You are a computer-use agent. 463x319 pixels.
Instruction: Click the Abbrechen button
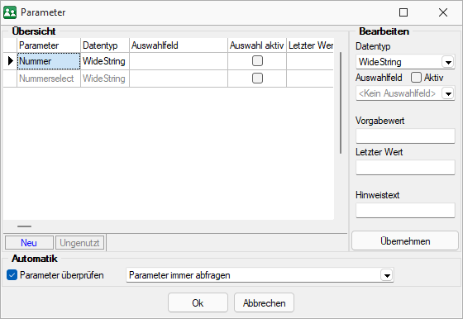[x=264, y=302]
